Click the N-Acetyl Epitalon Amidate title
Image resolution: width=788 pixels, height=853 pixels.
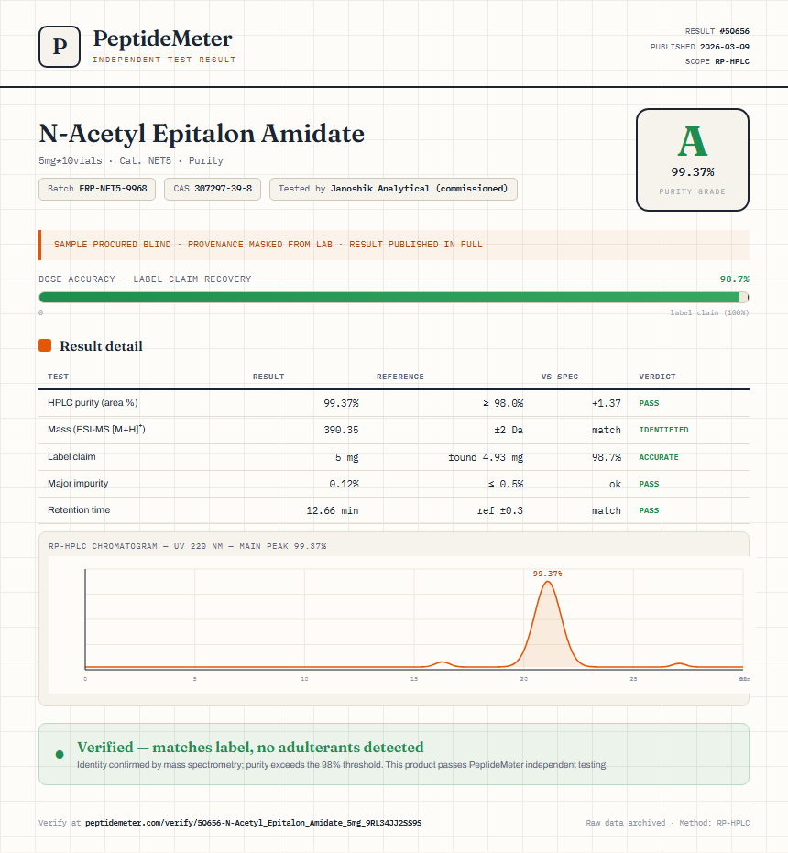coord(202,133)
